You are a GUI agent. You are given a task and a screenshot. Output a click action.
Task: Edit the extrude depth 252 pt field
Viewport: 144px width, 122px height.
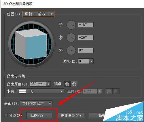38,84
